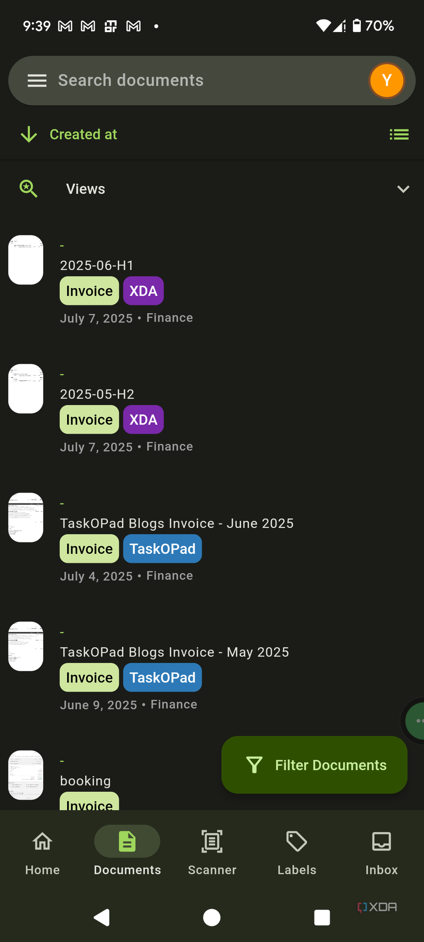424x942 pixels.
Task: Open document 2025-05-H2
Action: click(x=97, y=394)
